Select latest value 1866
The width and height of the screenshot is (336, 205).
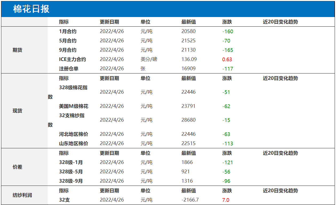(187, 162)
